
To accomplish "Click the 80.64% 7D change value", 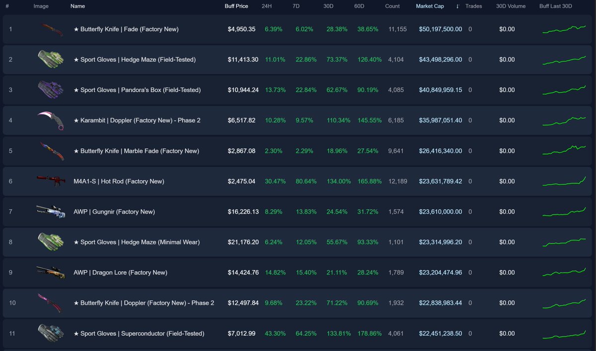I will tap(306, 181).
